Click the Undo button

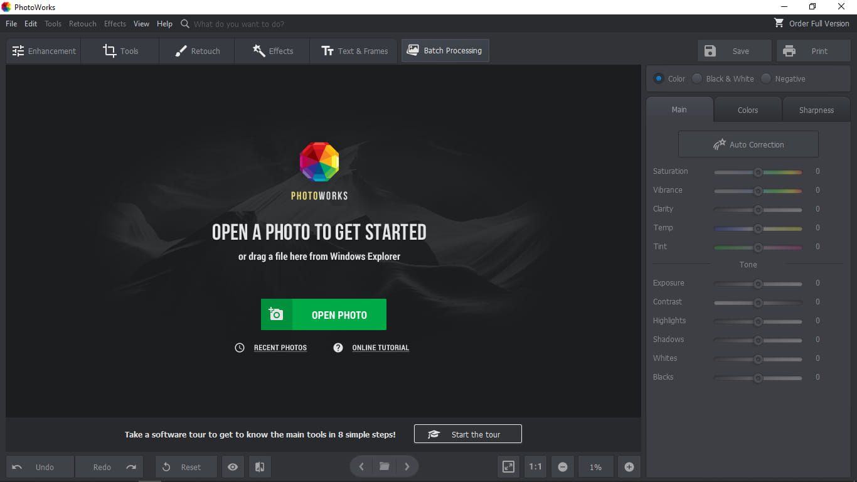40,467
